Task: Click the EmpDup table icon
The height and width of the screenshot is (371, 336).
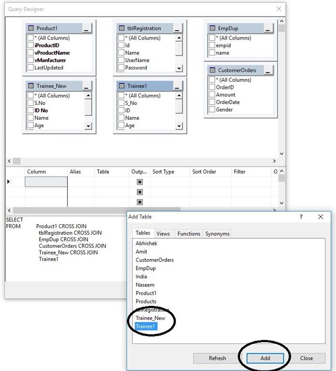Action: (212, 28)
